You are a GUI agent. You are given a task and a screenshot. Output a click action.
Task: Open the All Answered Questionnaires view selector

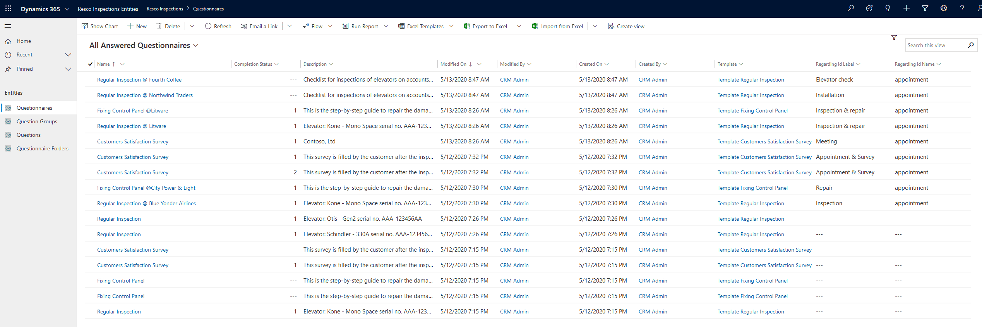click(144, 45)
